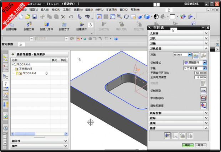Open 非切削移动 non-cutting moves button

(x=204, y=98)
